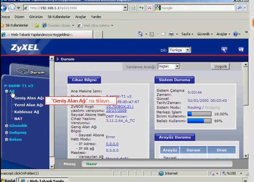Click the 0.0.0.0 IP Adresi link
Screen dimensions: 254x182
[x=112, y=144]
